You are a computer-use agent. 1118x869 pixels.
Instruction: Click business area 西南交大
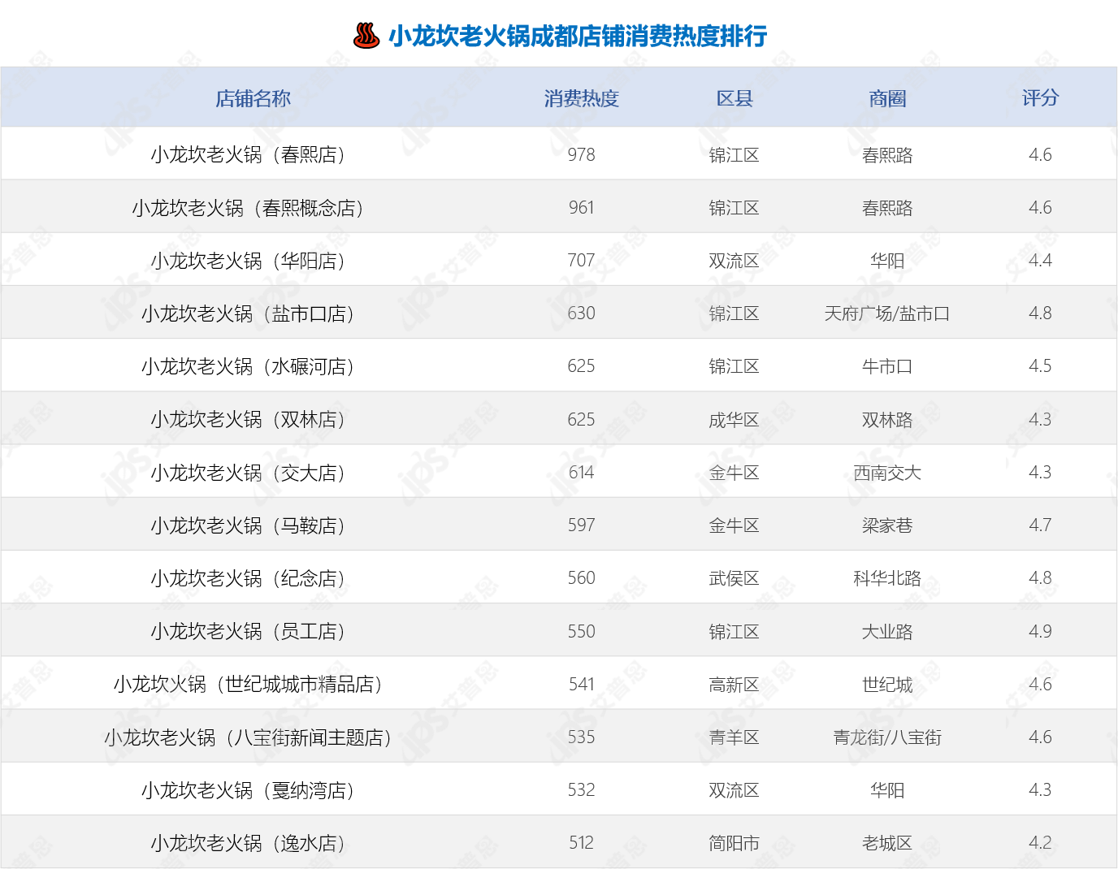point(887,473)
